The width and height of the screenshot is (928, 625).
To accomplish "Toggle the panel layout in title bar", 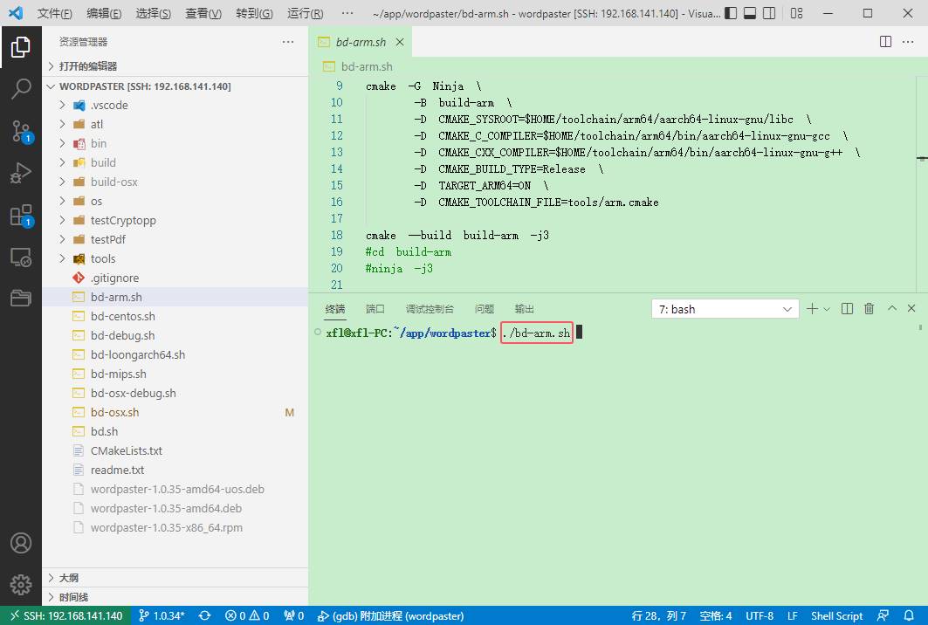I will click(x=749, y=14).
